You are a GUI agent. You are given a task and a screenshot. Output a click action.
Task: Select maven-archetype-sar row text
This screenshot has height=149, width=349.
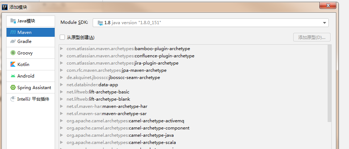(x=106, y=114)
